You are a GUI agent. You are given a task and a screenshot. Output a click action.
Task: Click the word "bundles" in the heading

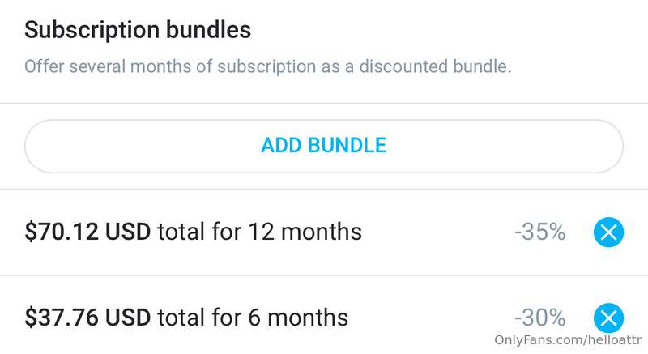tap(208, 31)
